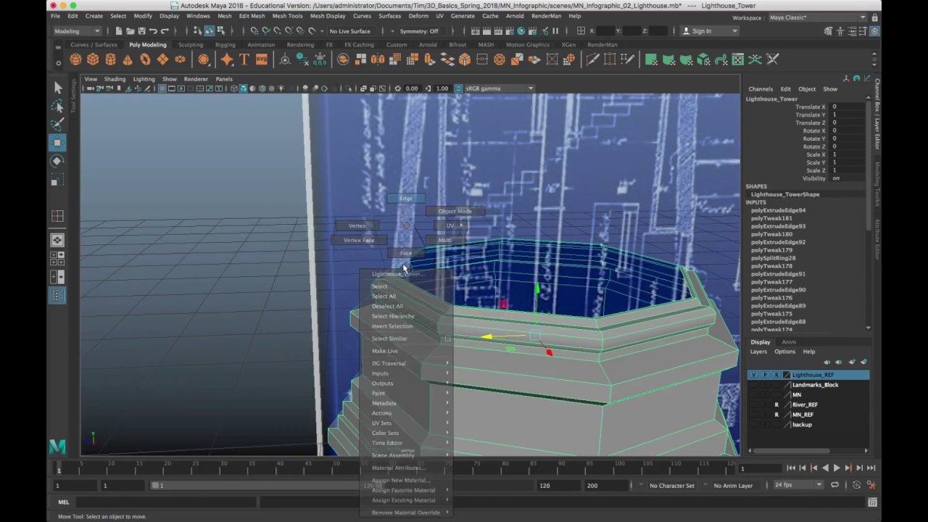Image resolution: width=928 pixels, height=522 pixels.
Task: Create a polygon torus from the shelf
Action: coord(145,59)
